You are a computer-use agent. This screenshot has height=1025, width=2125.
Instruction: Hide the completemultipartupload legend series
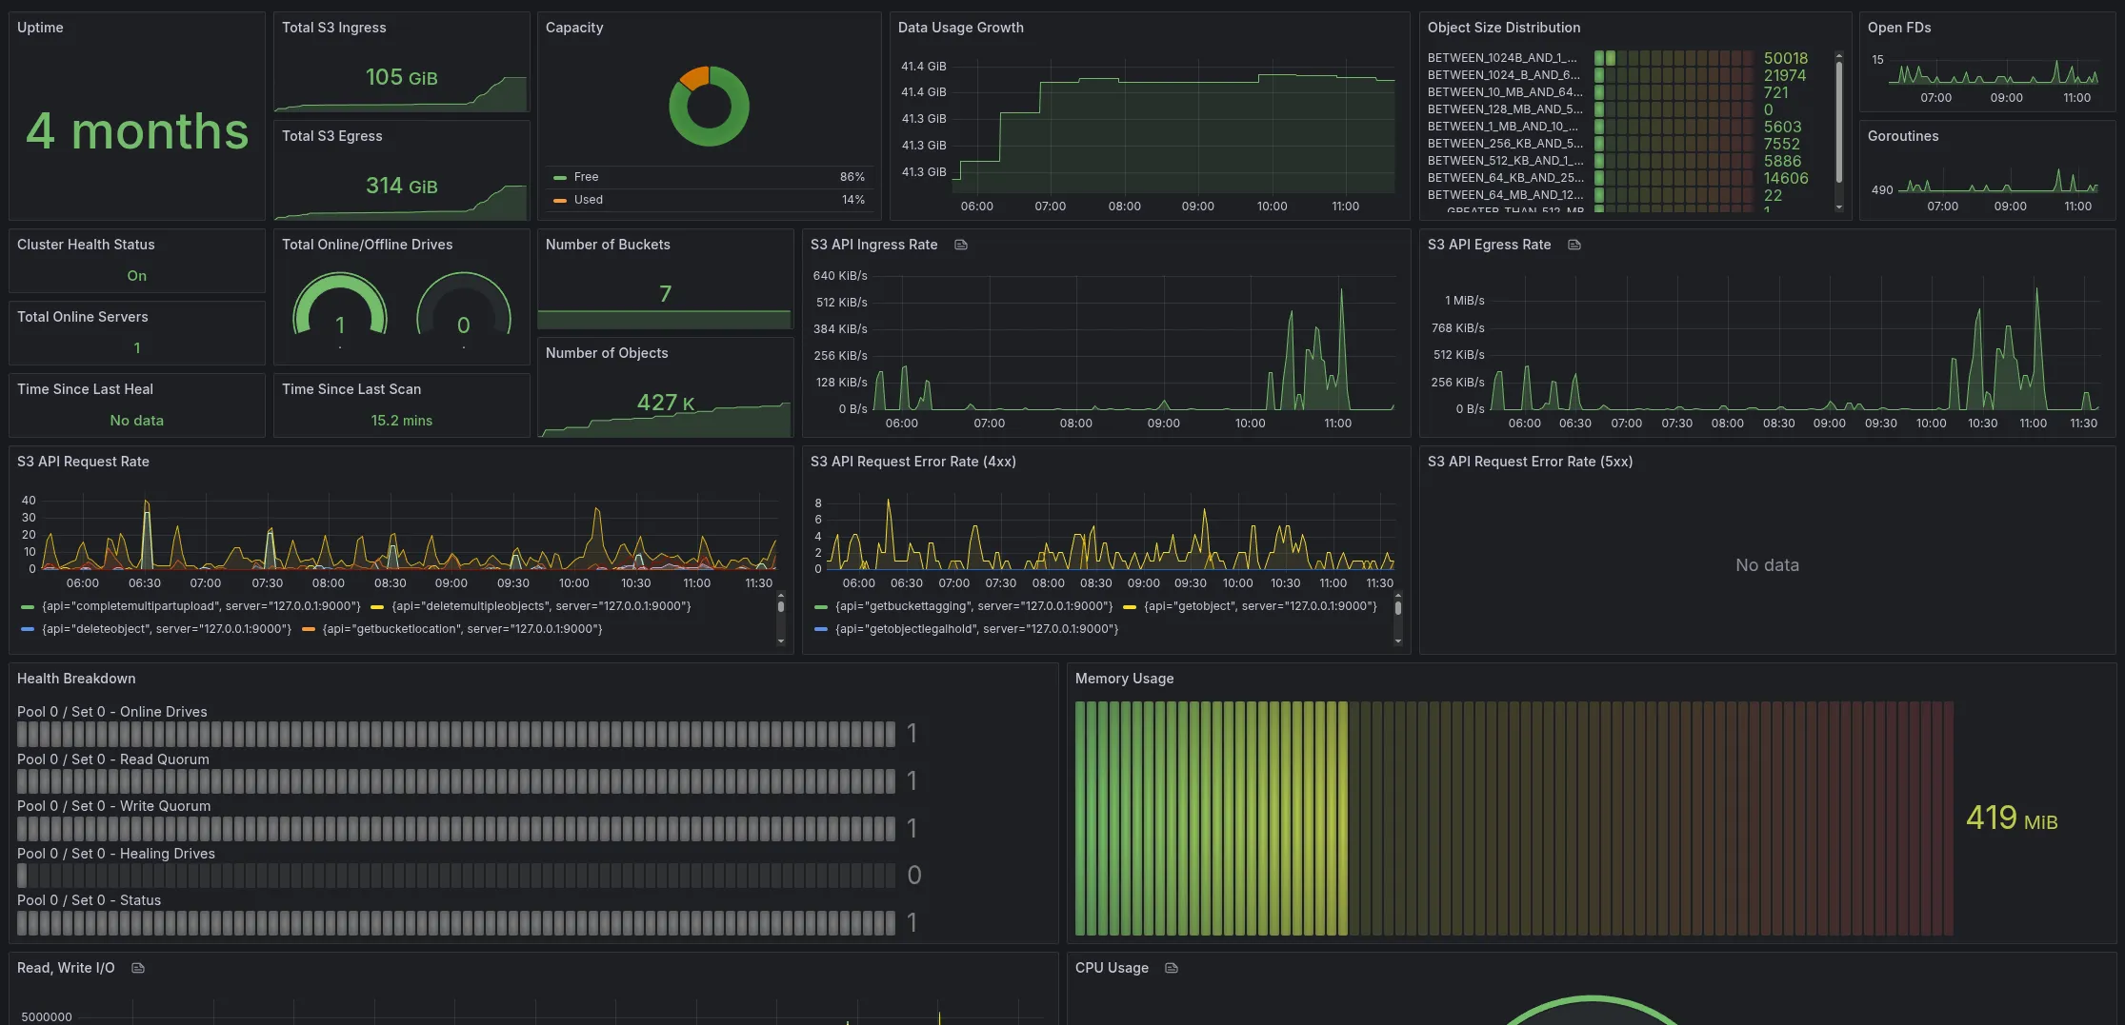coord(200,605)
